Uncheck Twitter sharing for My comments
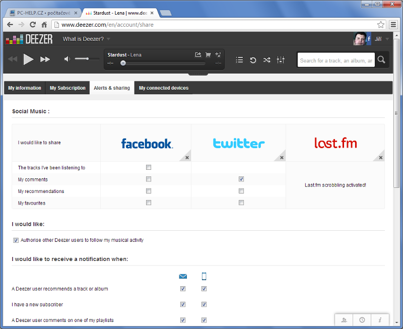Image resolution: width=403 pixels, height=329 pixels. (x=241, y=179)
